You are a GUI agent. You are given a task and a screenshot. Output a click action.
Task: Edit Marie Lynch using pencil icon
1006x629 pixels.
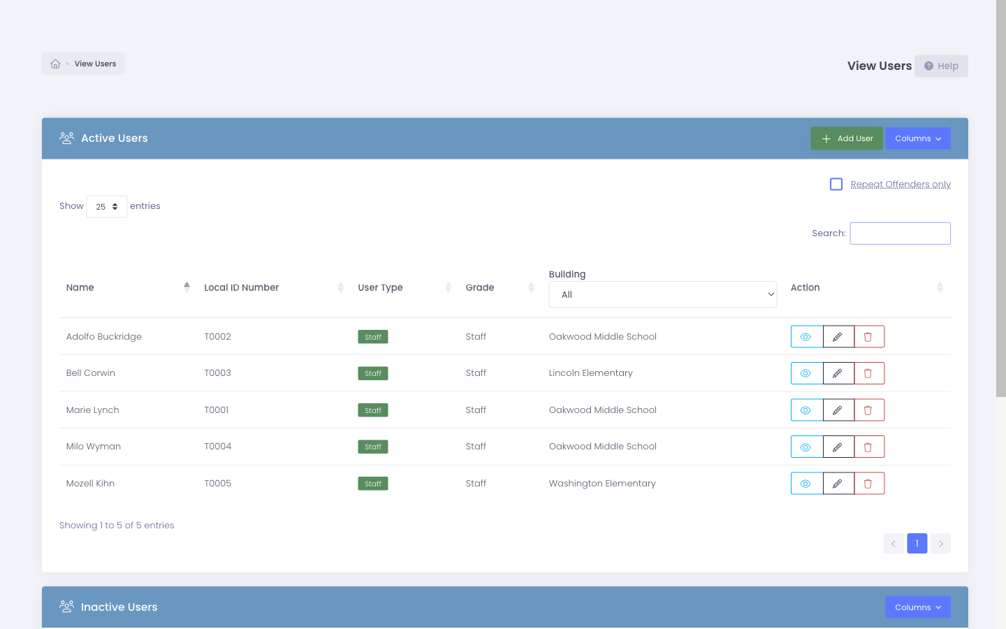(838, 410)
